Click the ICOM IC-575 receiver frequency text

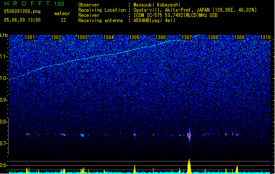click(x=175, y=15)
